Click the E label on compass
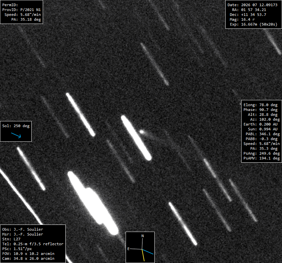 click(129, 249)
